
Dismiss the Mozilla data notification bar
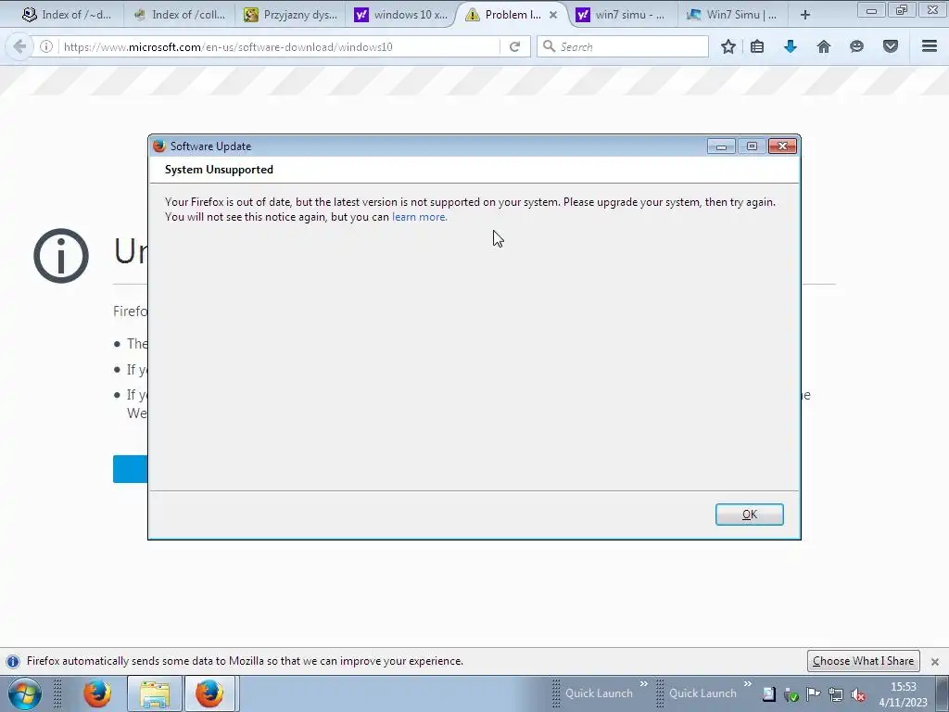(x=934, y=662)
